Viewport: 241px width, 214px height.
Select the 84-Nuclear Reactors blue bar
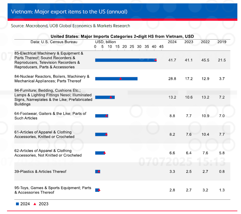tap(116, 79)
